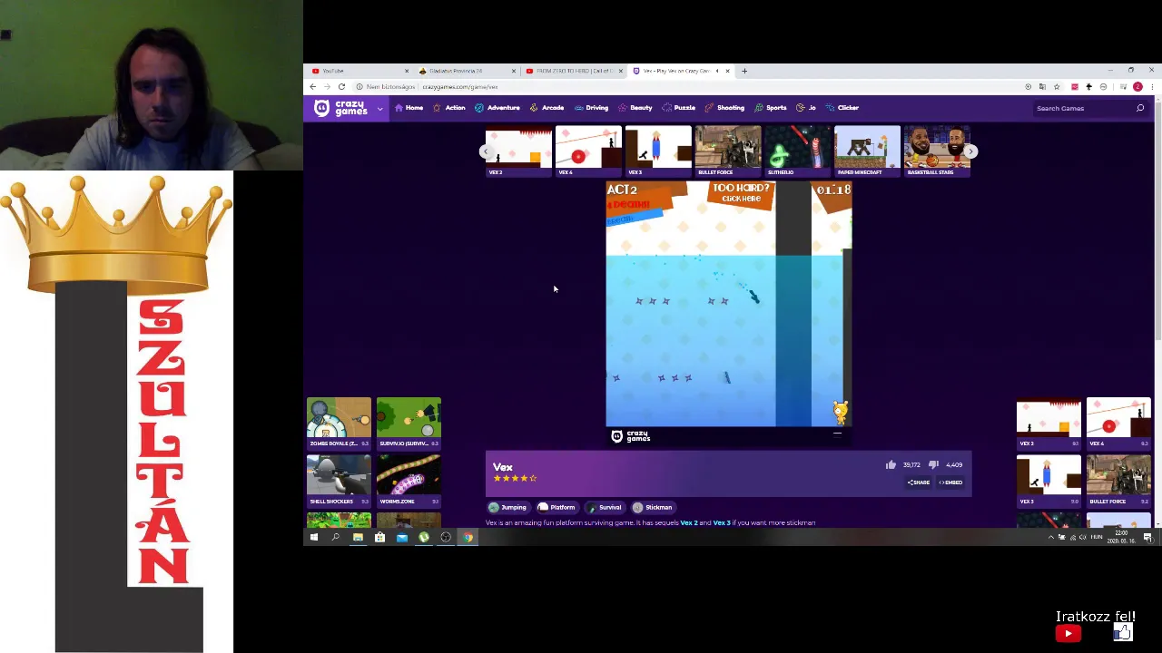Viewport: 1162px width, 653px height.
Task: Open the Action category
Action: tap(448, 108)
